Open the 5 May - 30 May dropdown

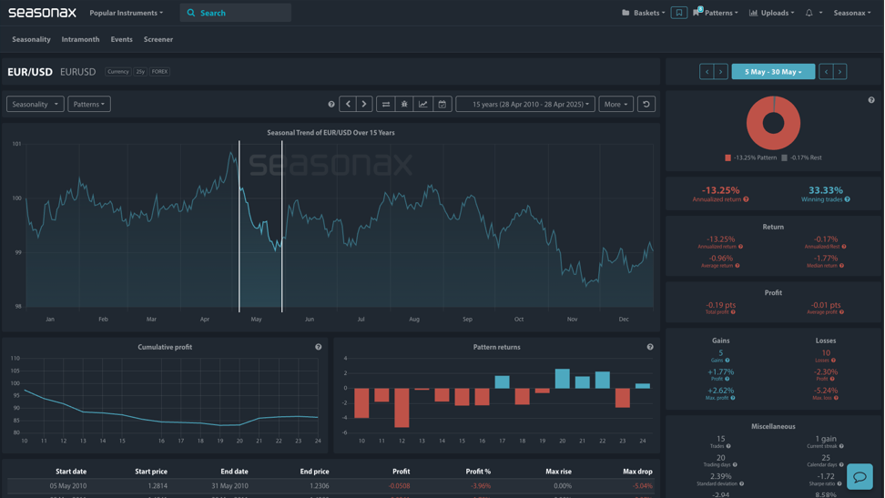tap(773, 72)
